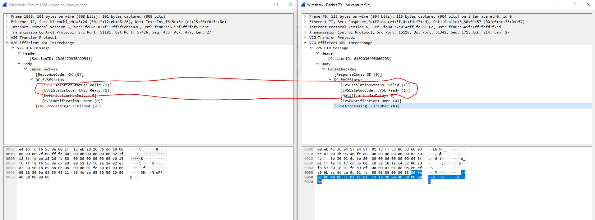Select V2G Transfer Protocol row in Packet 1886
This screenshot has width=595, height=220.
click(x=34, y=38)
